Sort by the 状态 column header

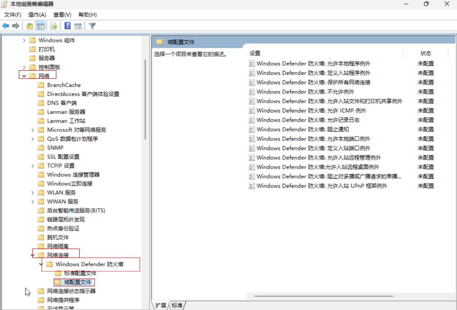426,53
